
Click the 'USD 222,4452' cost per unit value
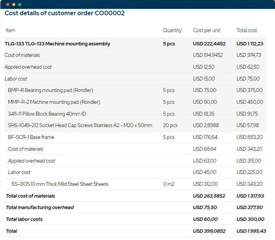click(x=209, y=44)
